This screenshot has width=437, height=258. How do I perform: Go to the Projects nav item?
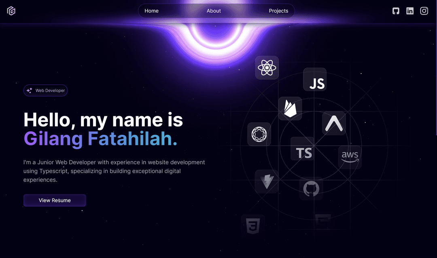click(278, 11)
